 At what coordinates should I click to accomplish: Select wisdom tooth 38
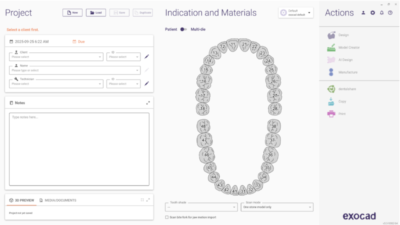pos(273,126)
